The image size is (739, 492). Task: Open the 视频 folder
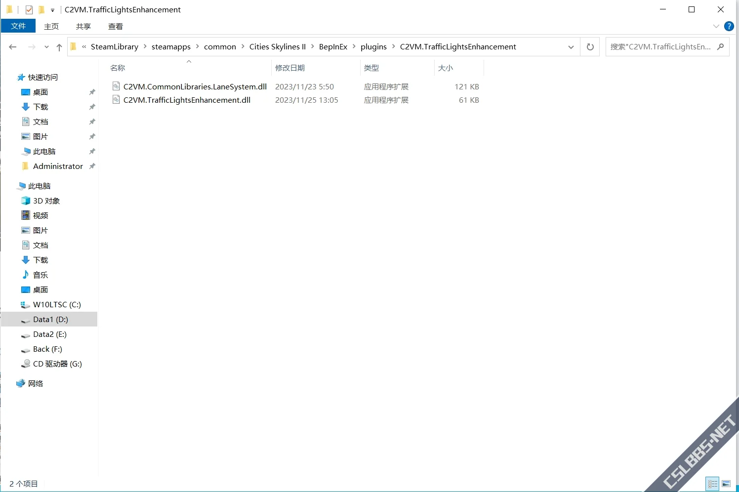pos(41,216)
